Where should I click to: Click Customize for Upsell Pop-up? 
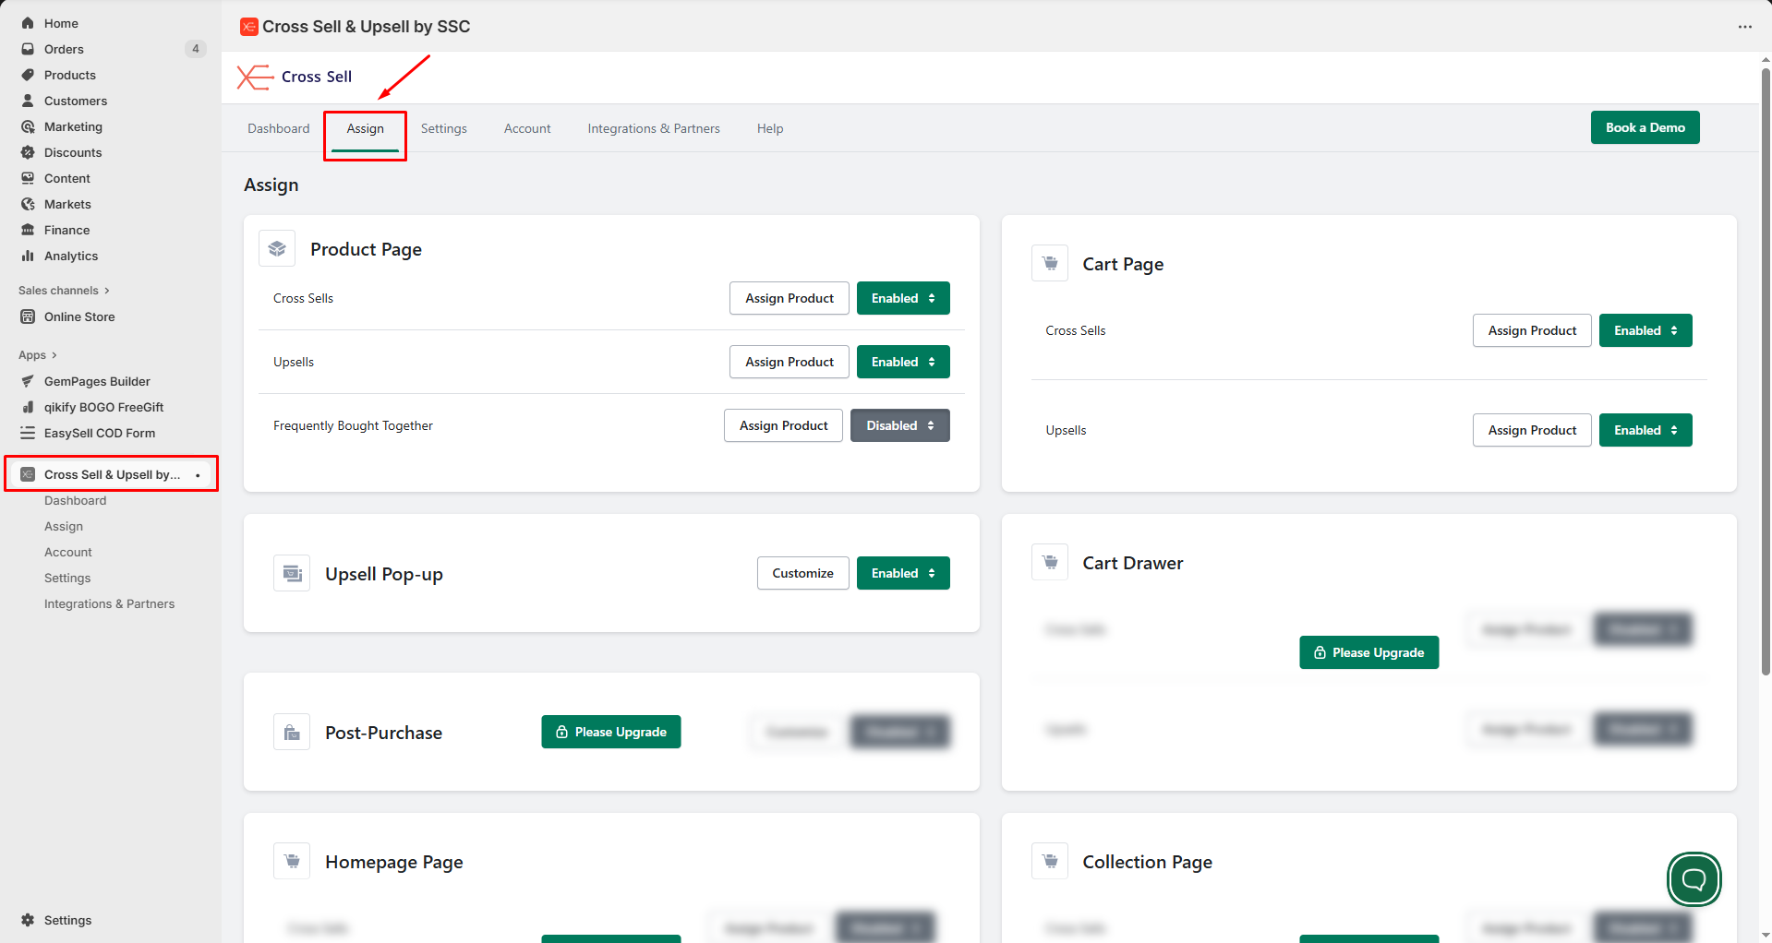pyautogui.click(x=802, y=573)
